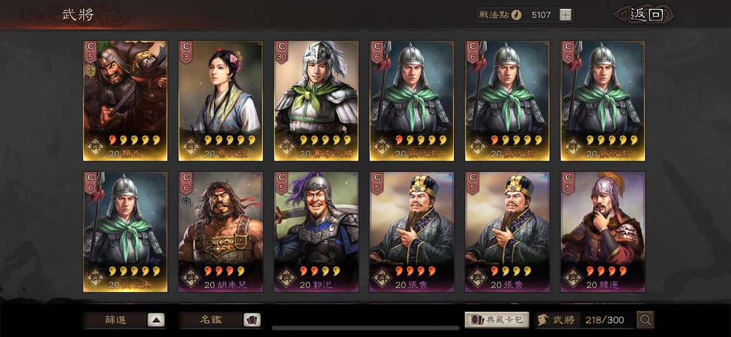
Task: Click the 武將 scroll icon in the bottom bar
Action: click(x=542, y=320)
